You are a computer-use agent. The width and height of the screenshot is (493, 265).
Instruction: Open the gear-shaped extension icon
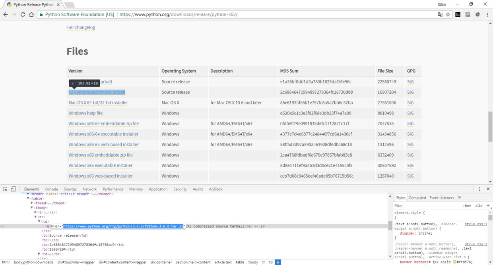click(x=477, y=14)
